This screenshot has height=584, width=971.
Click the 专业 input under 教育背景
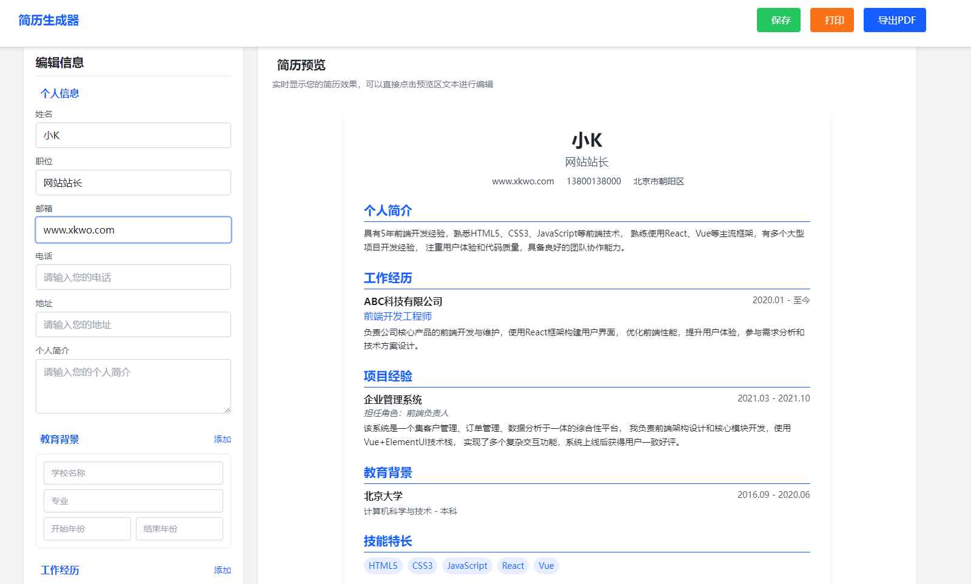point(133,500)
